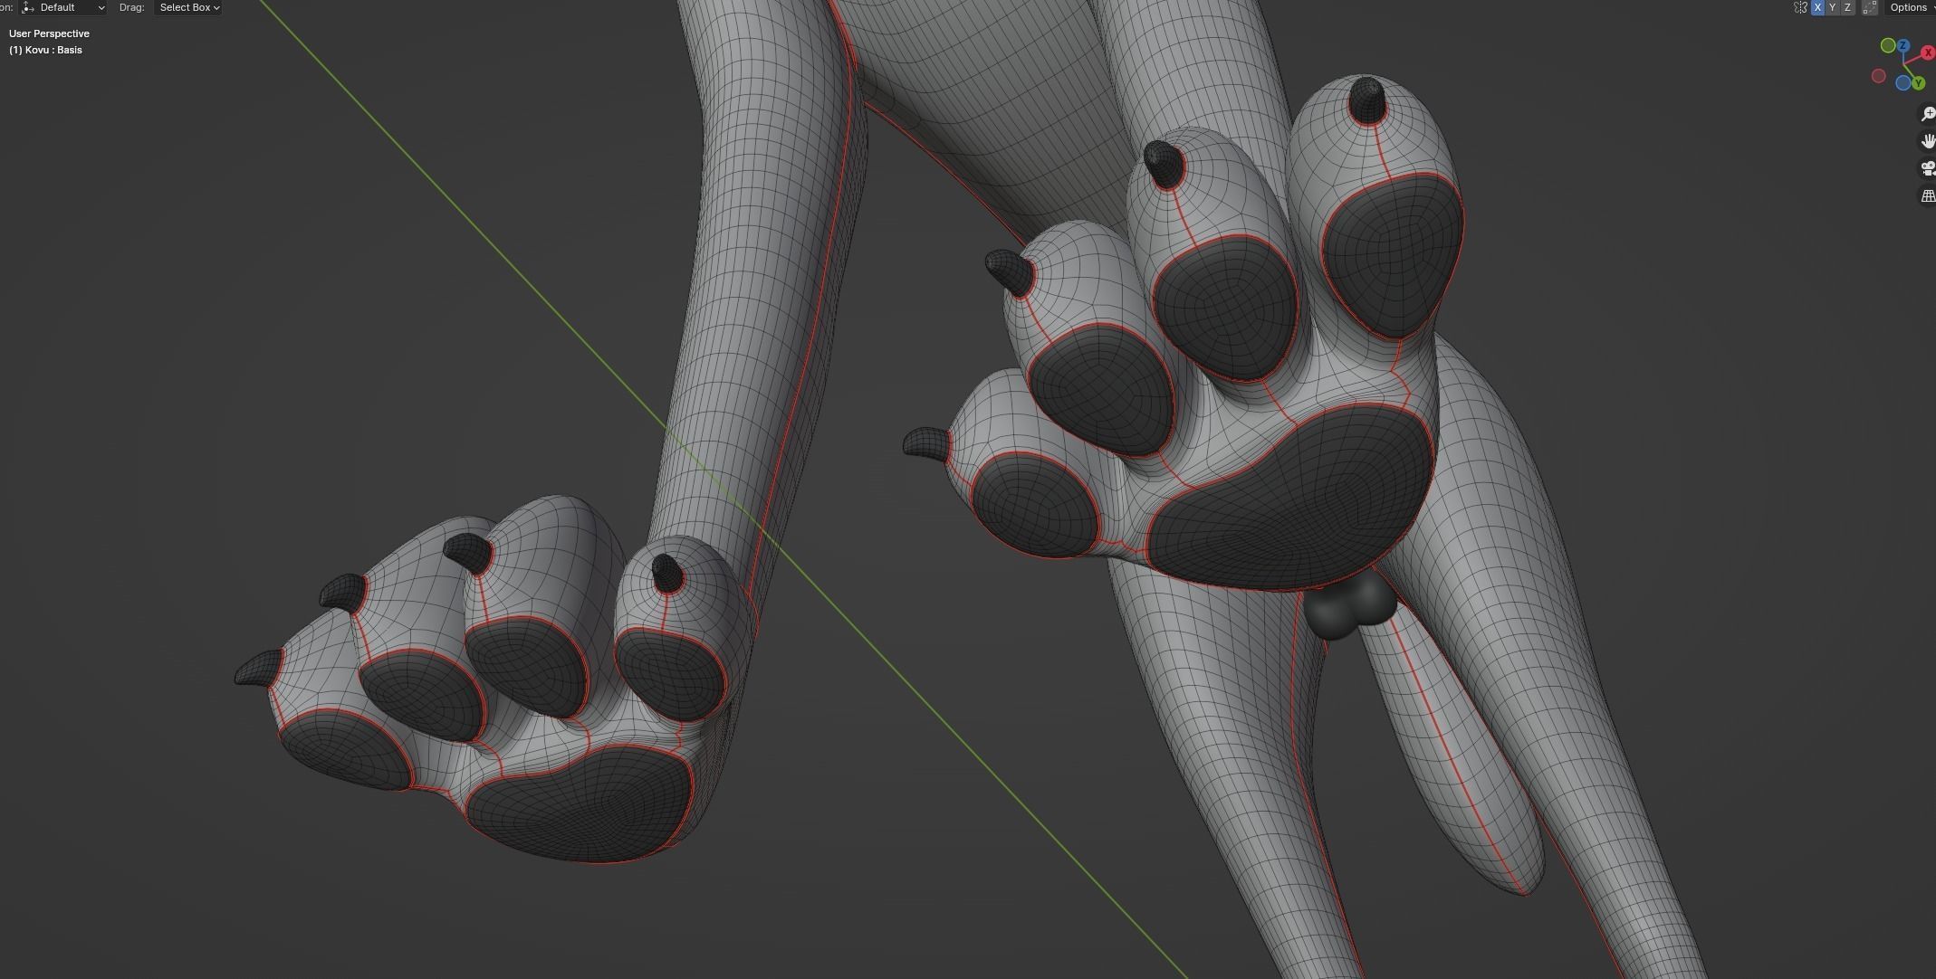Click red X axis gizmo handle
The width and height of the screenshot is (1936, 979).
pos(1927,53)
